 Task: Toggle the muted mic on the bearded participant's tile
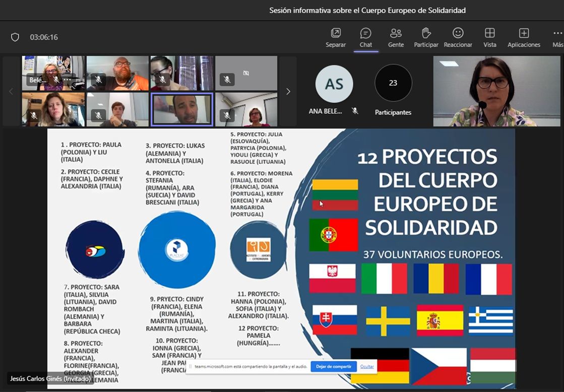[99, 80]
